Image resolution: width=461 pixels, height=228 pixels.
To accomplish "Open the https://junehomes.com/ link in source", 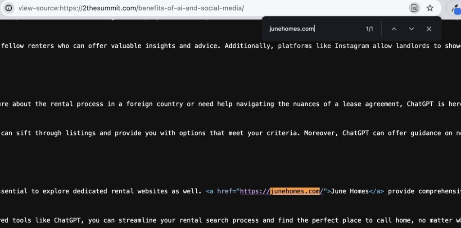I will point(282,191).
